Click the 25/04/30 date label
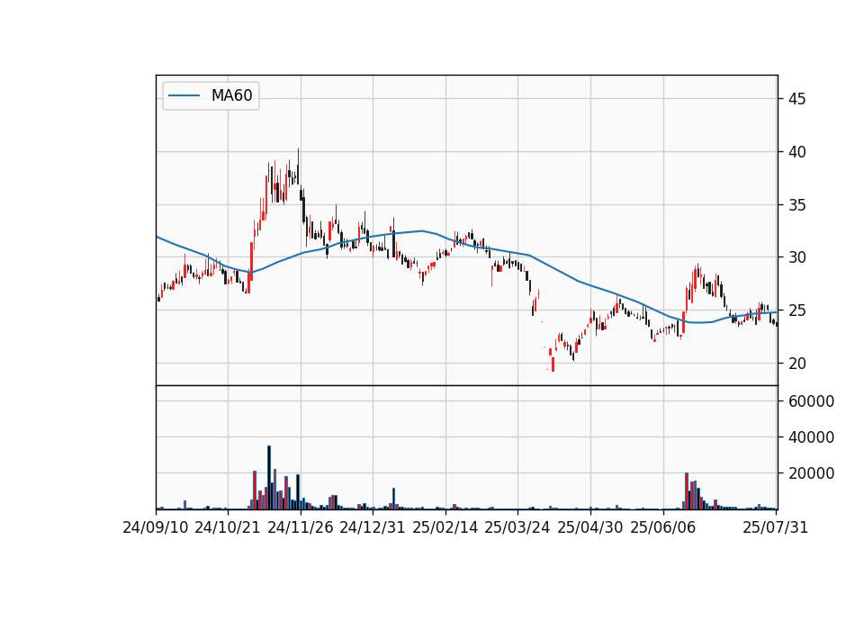 tap(590, 527)
